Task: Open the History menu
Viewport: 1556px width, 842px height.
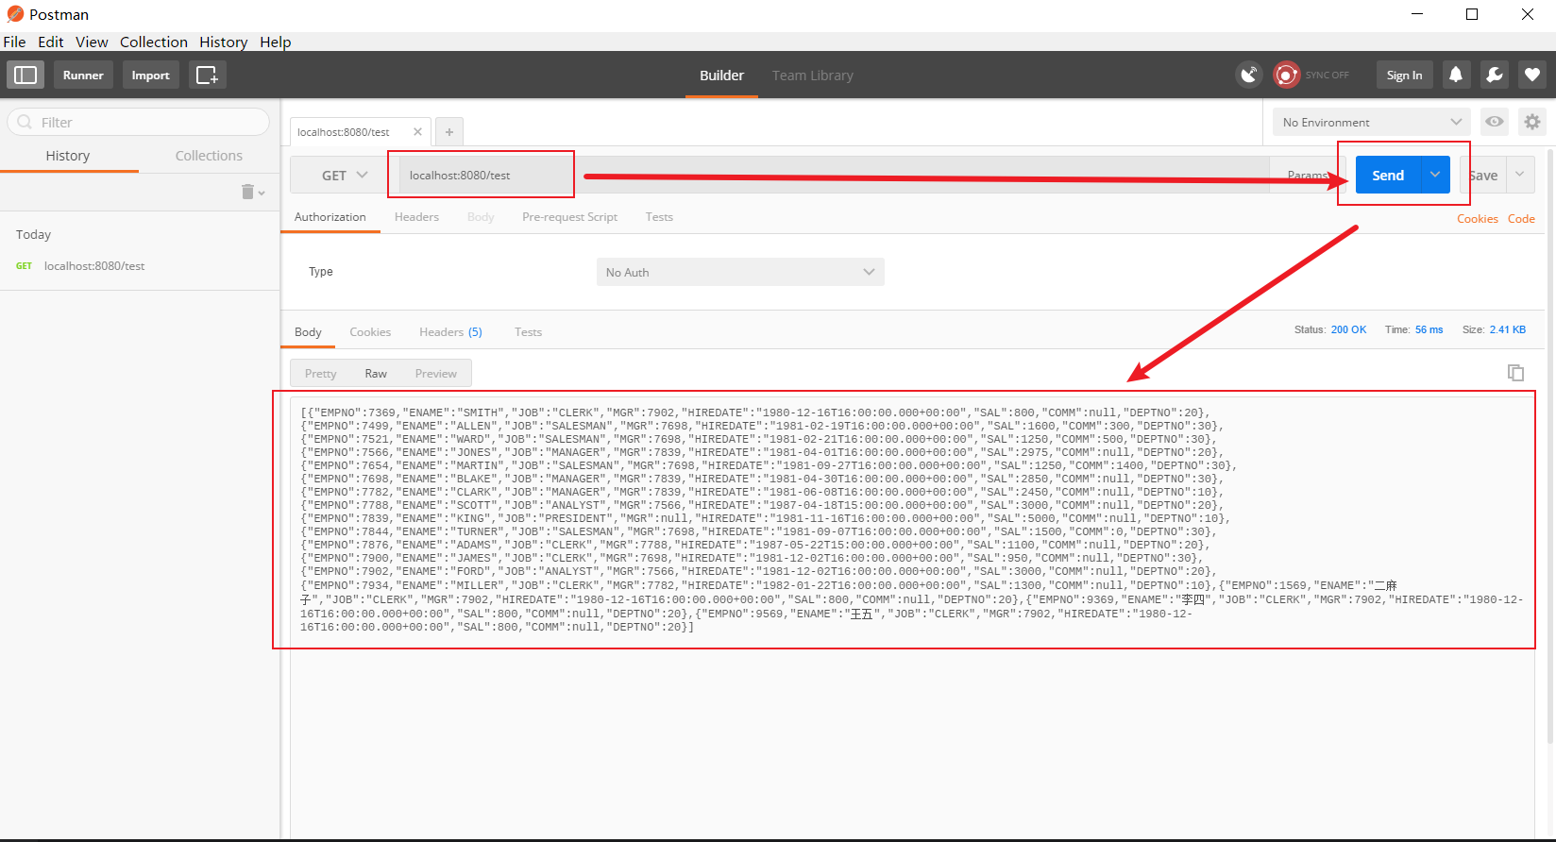Action: click(223, 42)
